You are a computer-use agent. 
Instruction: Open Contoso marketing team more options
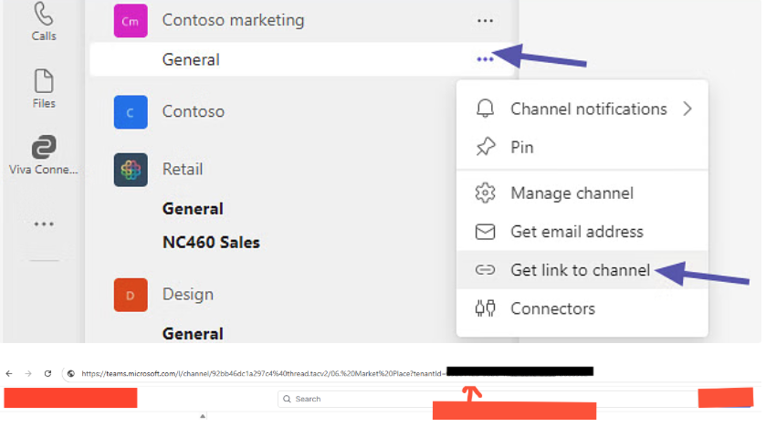point(485,20)
